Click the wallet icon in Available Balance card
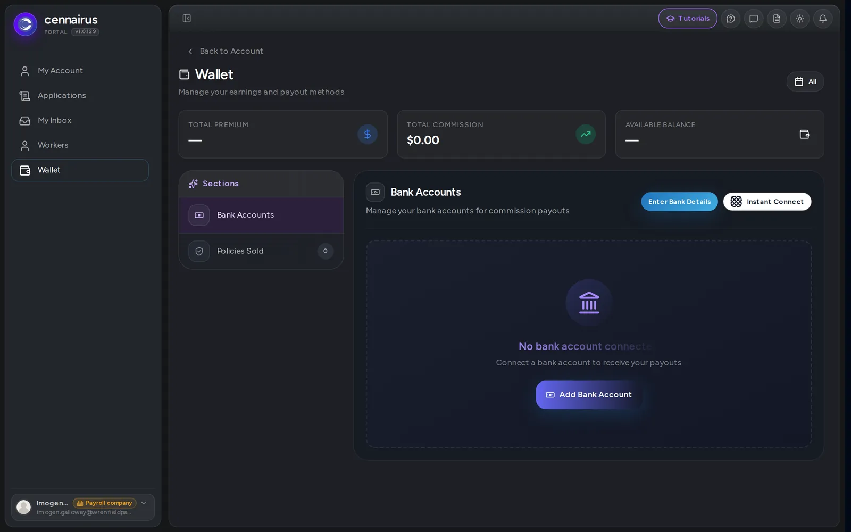 804,134
